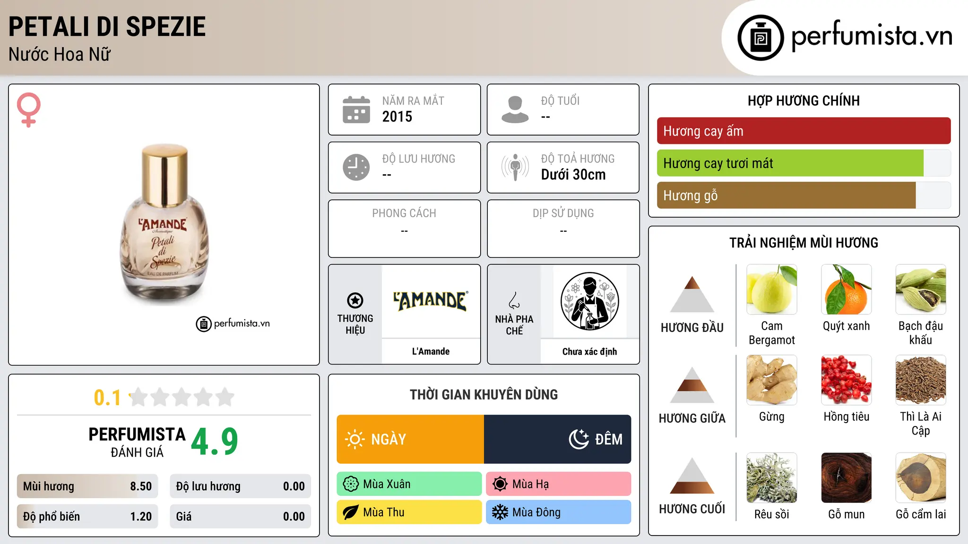Select the Thì Là Ai Cập note image
Viewport: 968px width, 544px height.
tap(921, 380)
